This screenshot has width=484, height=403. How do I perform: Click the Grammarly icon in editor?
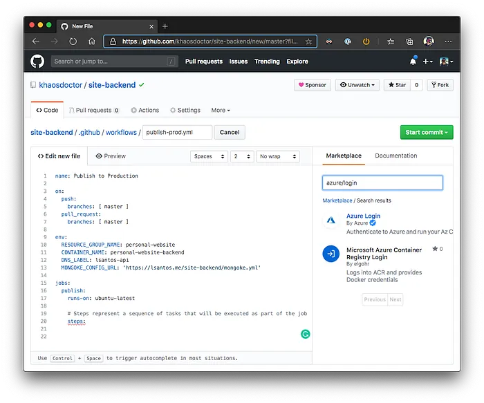pyautogui.click(x=306, y=334)
